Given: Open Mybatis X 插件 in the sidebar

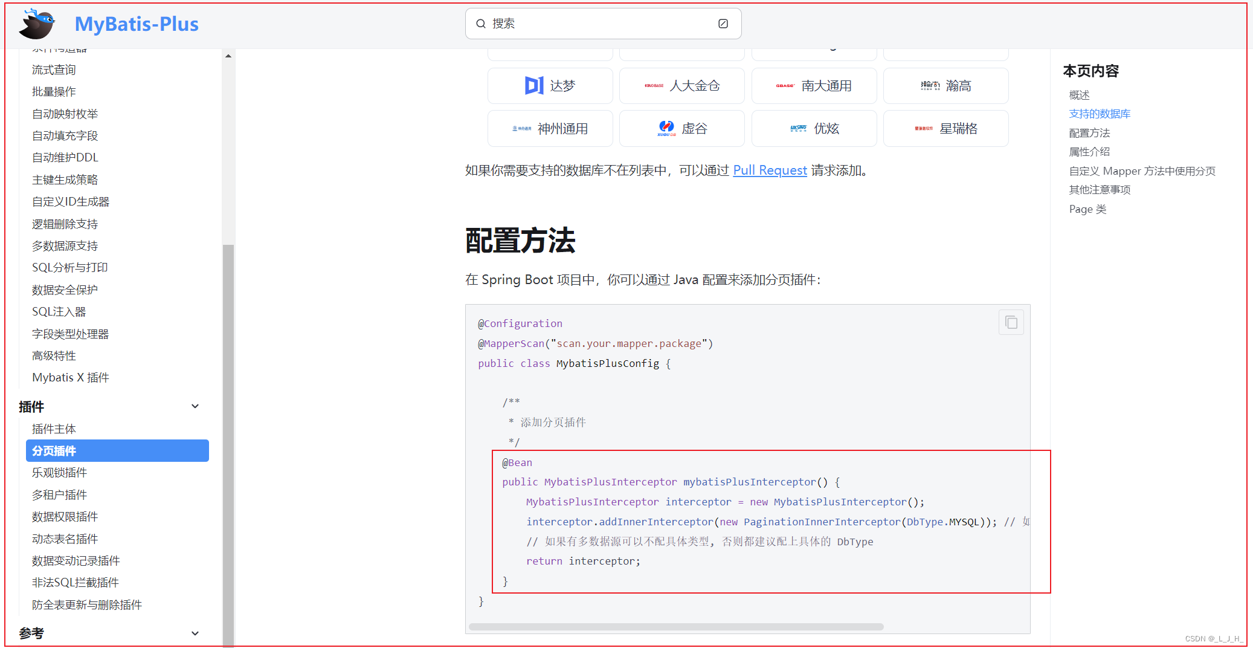Looking at the screenshot, I should pyautogui.click(x=70, y=378).
